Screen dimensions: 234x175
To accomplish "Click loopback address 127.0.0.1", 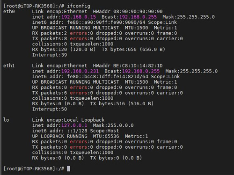I will [74, 125].
